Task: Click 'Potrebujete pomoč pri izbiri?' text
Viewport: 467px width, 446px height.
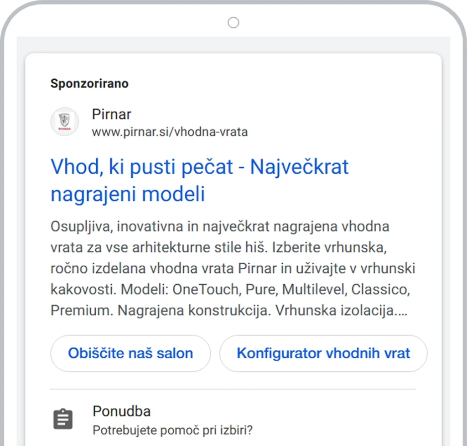Action: coord(172,430)
